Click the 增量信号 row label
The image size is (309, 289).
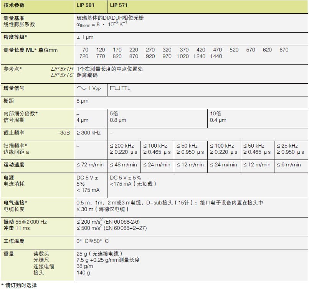(14, 88)
